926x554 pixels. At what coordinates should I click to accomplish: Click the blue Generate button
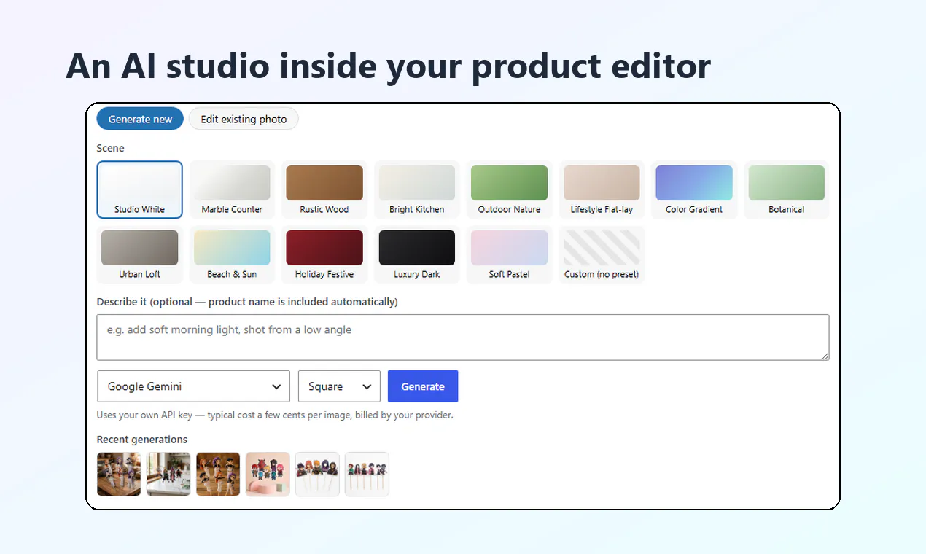click(x=423, y=386)
